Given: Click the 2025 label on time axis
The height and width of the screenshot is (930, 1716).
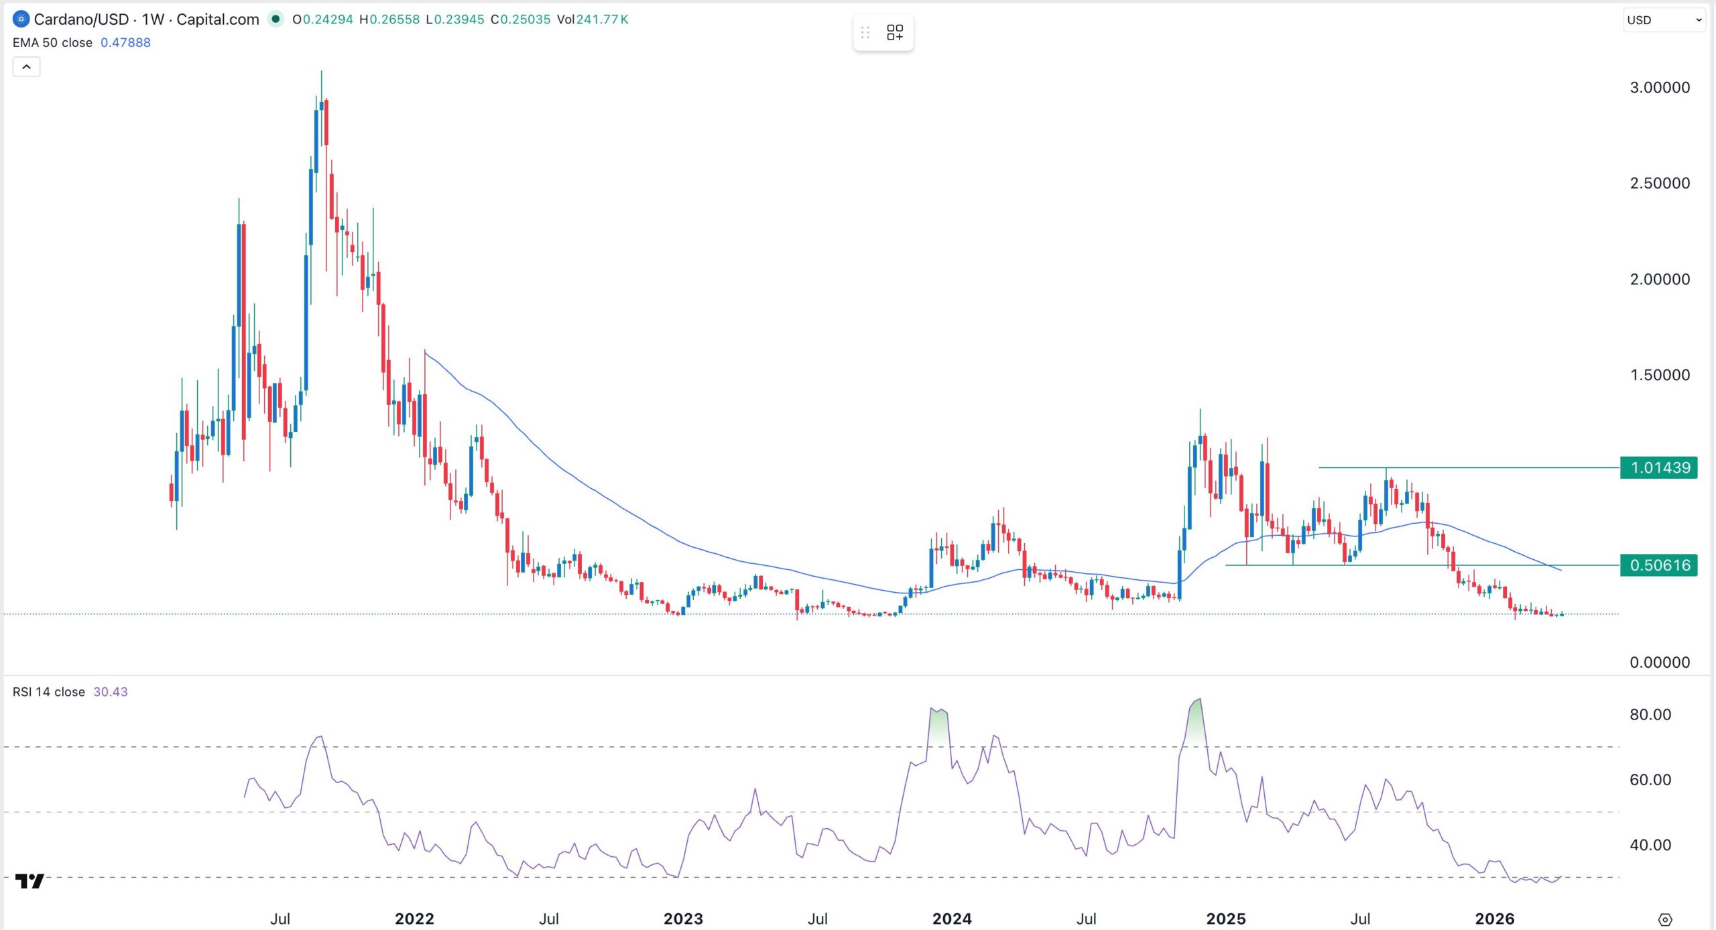Looking at the screenshot, I should pyautogui.click(x=1226, y=919).
